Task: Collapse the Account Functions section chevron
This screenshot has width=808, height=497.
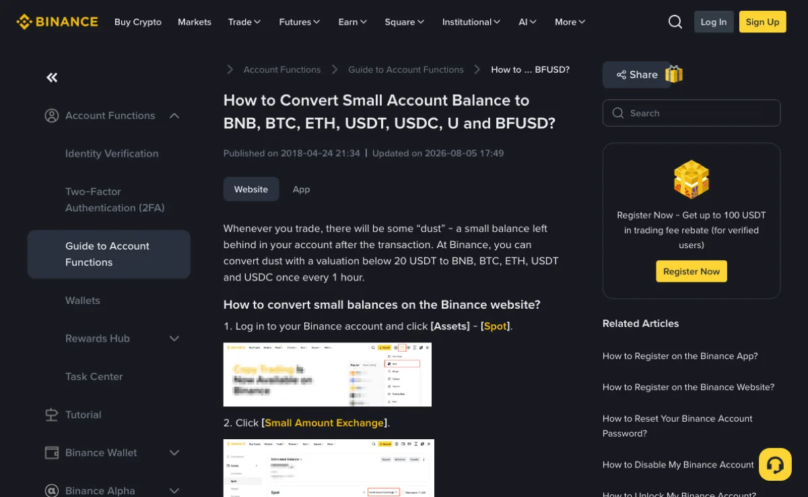Action: (174, 116)
